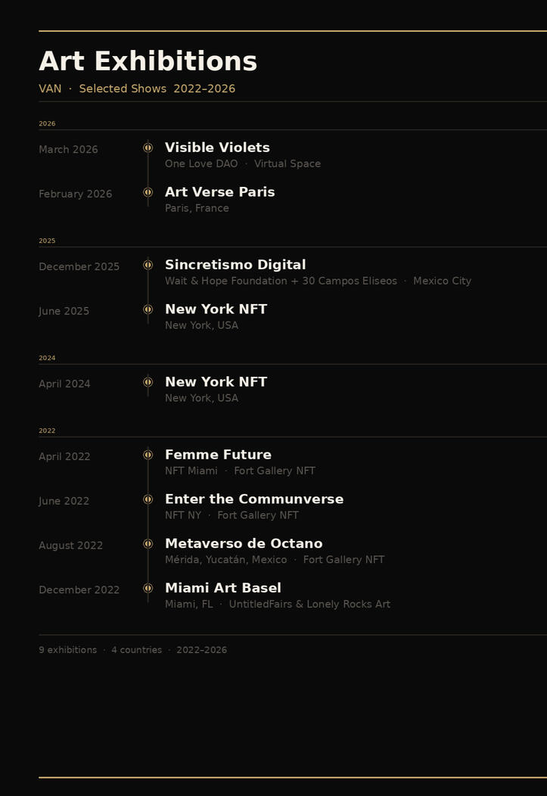Image resolution: width=547 pixels, height=796 pixels.
Task: Click the December 2022 date label
Action: click(x=79, y=590)
